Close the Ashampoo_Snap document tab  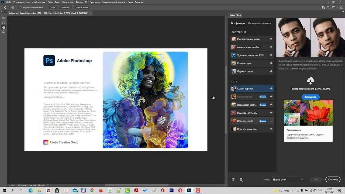click(90, 13)
